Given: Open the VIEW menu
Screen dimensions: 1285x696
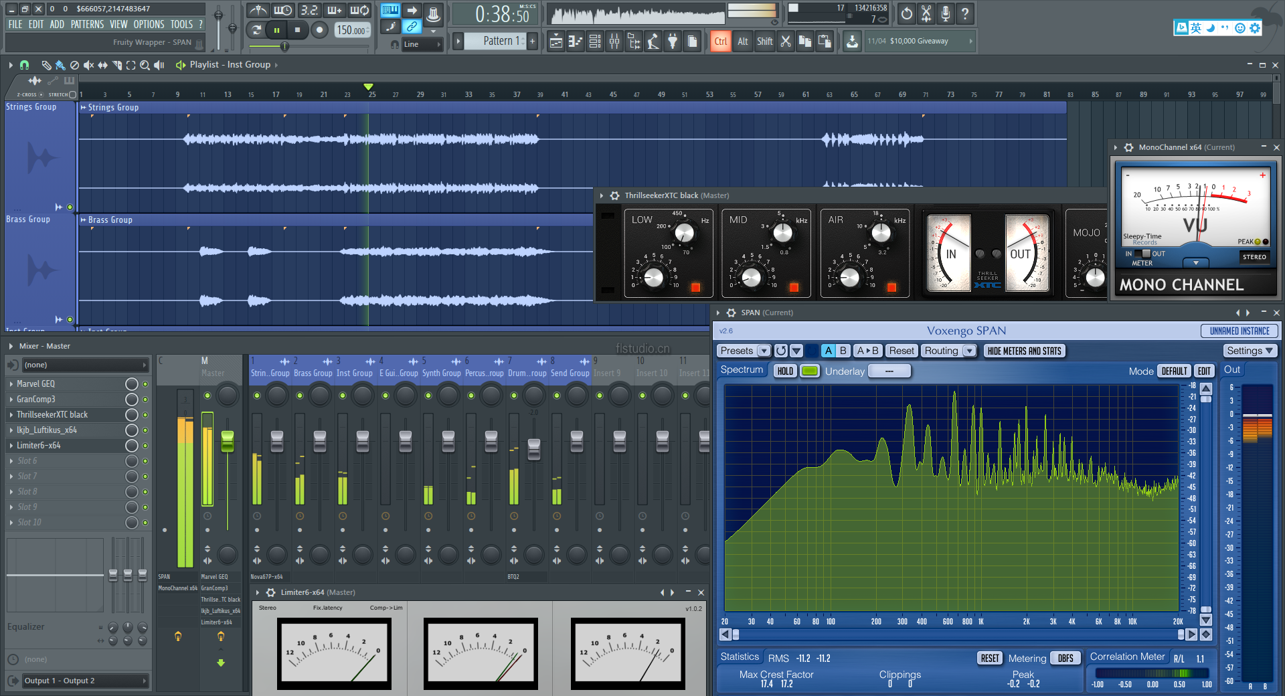Looking at the screenshot, I should coord(118,24).
